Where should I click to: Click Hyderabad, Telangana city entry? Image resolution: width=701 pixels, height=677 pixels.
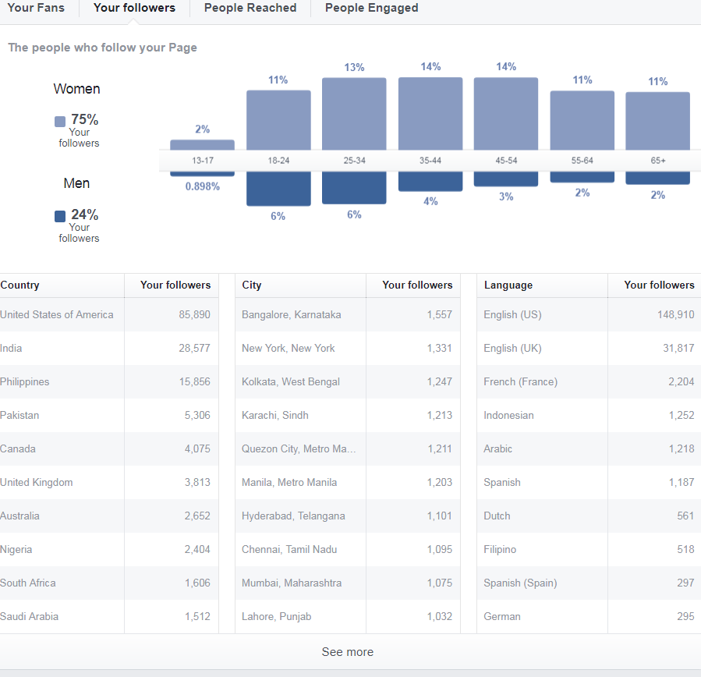click(348, 516)
